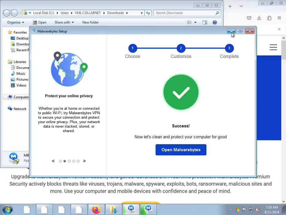Open Malwarebytes from the setup window
286x215 pixels.
pos(181,150)
